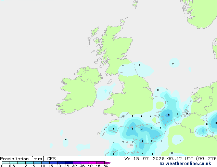Screen dimensions: 217x167
Task: Click the 'Precipitation [mm]' title text
Action: pos(22,159)
